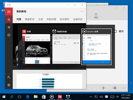The height and width of the screenshot is (100, 133).
Task: Toggle the alarm switch labeled 關閉
Action: [113, 31]
